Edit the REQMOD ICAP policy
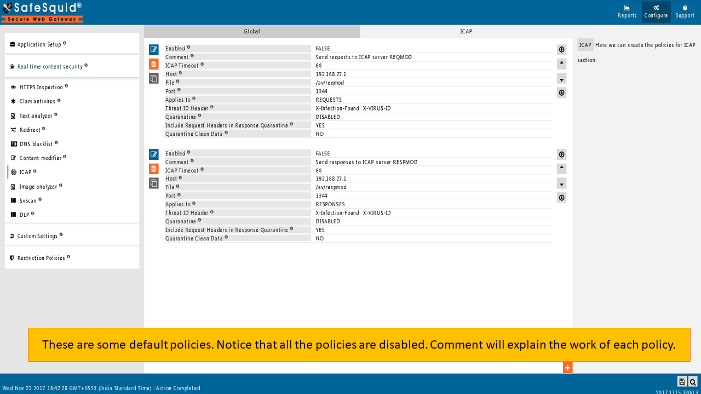 [x=154, y=50]
